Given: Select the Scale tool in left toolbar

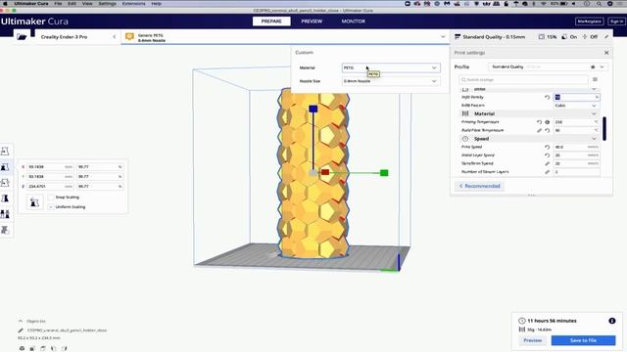Looking at the screenshot, I should (5, 167).
